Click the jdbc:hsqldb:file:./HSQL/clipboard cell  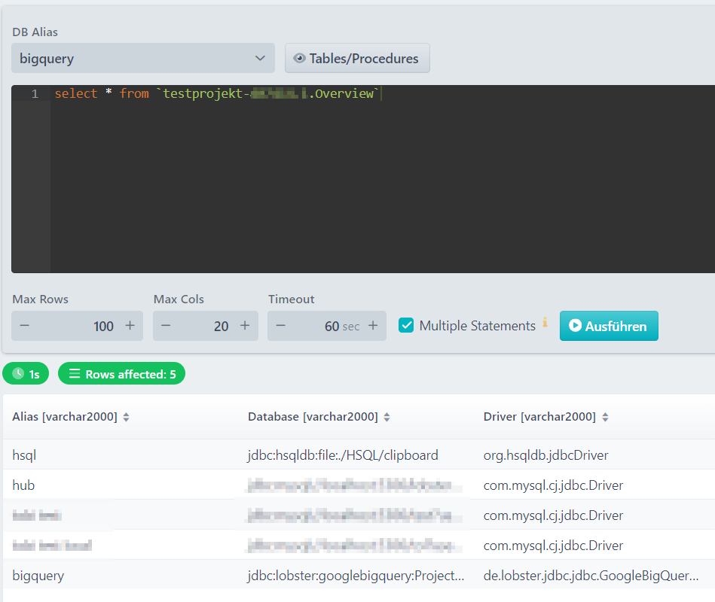(x=343, y=455)
